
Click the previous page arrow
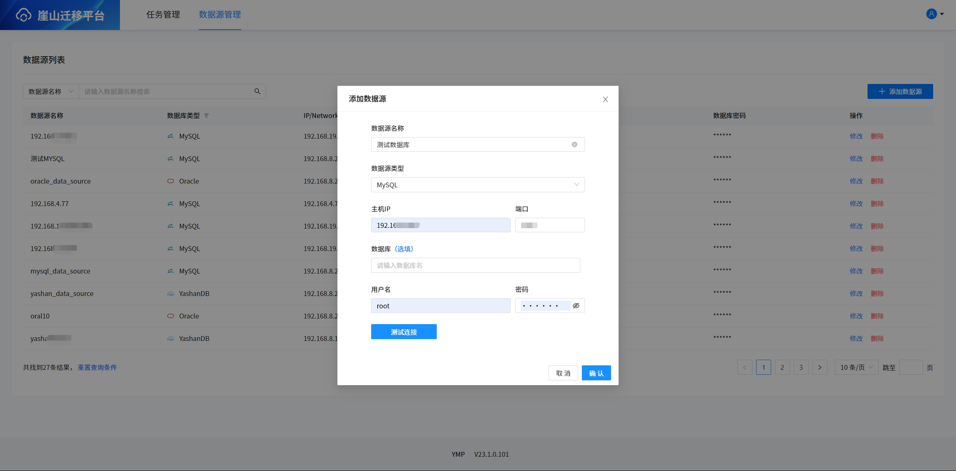click(x=745, y=367)
